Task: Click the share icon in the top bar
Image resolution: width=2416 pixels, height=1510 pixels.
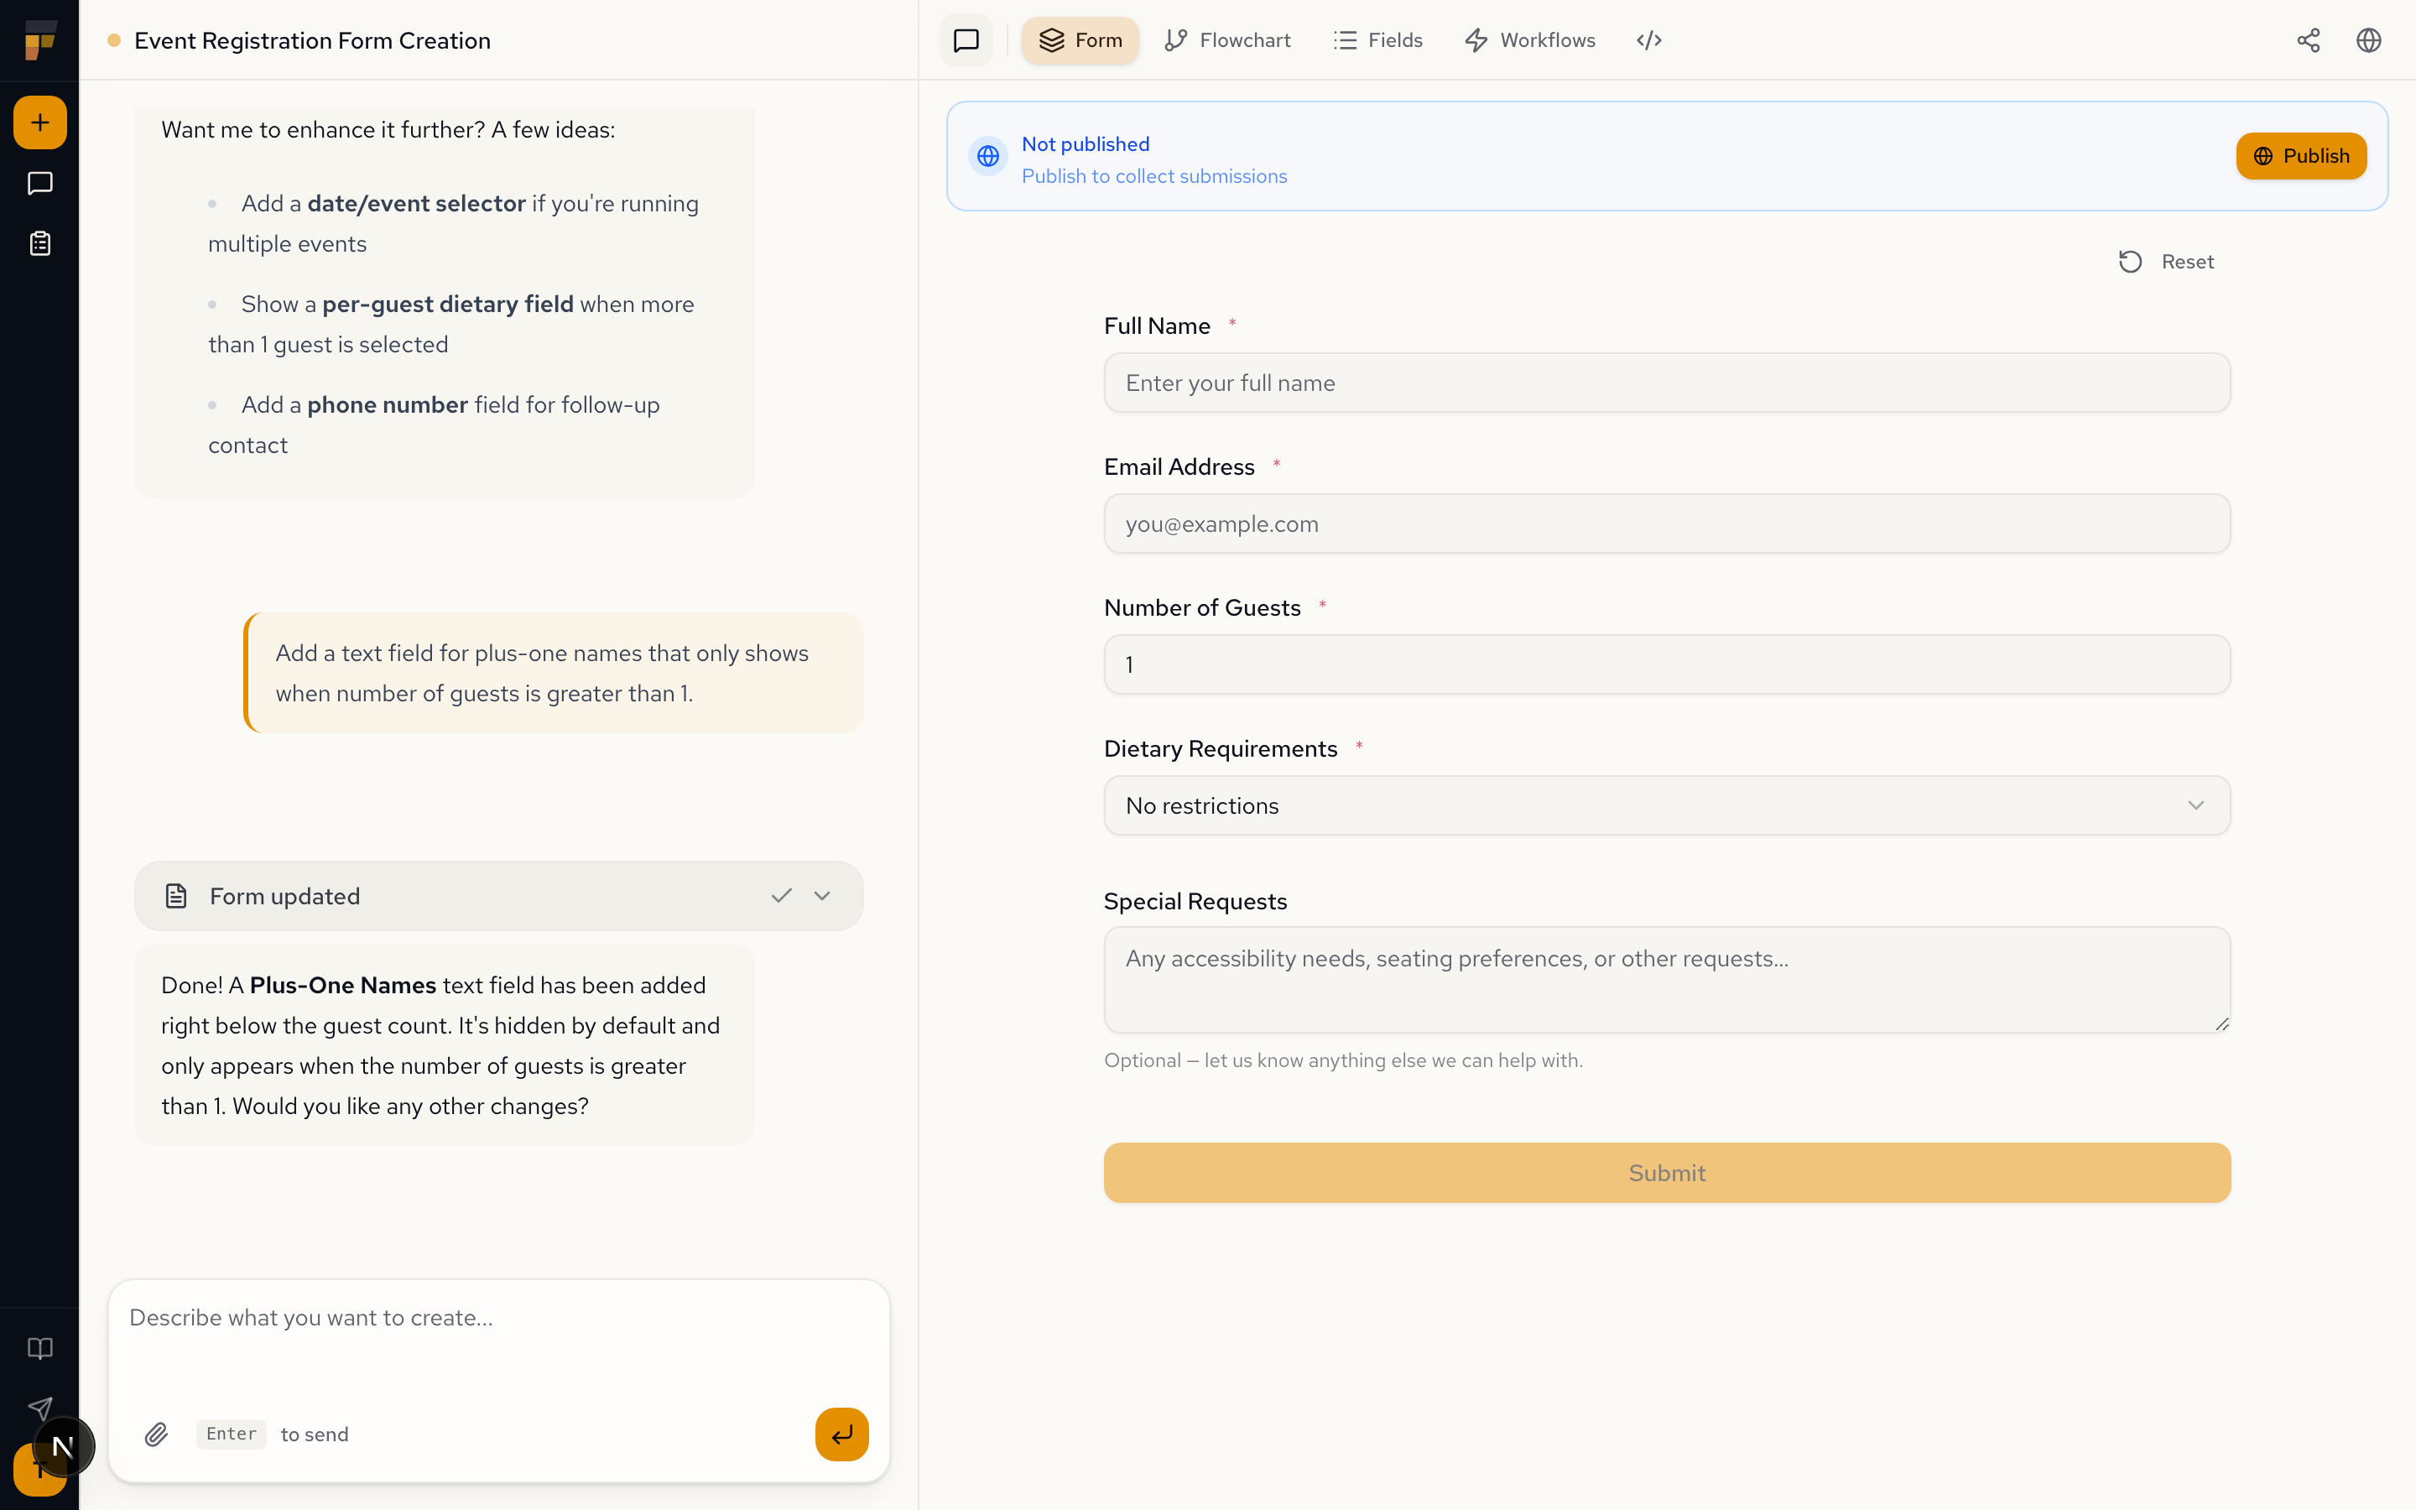Action: [2308, 40]
